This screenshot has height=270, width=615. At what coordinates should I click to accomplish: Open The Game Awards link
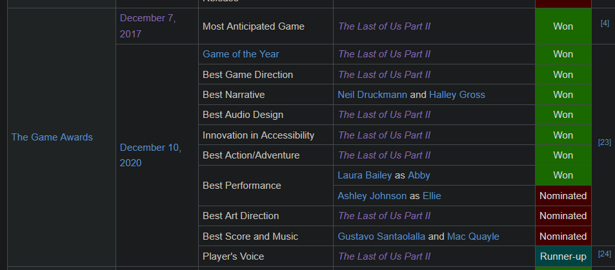click(52, 137)
